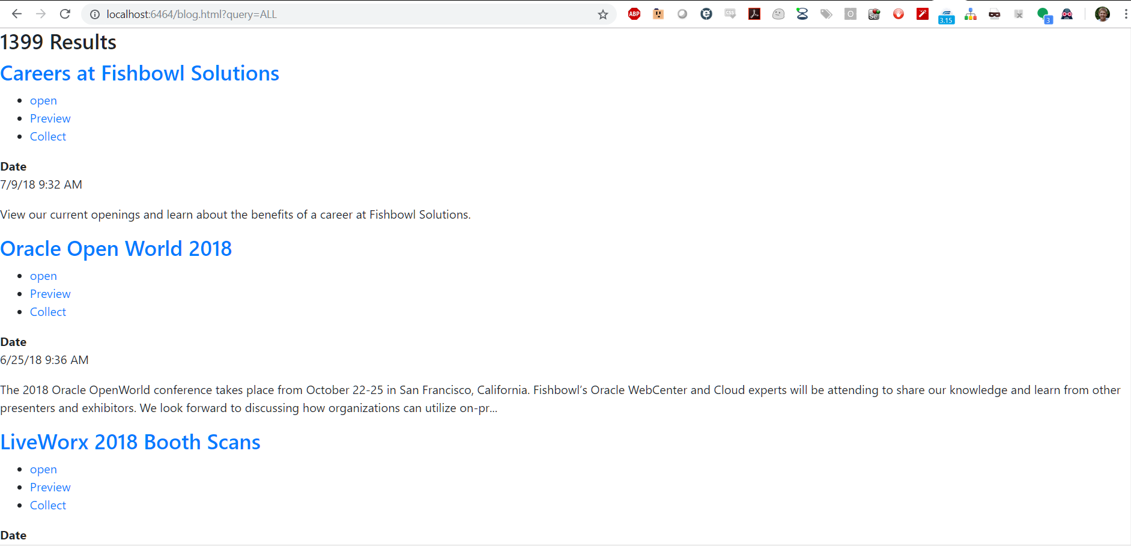This screenshot has height=546, width=1131.
Task: Go back using the browser back arrow
Action: [17, 14]
